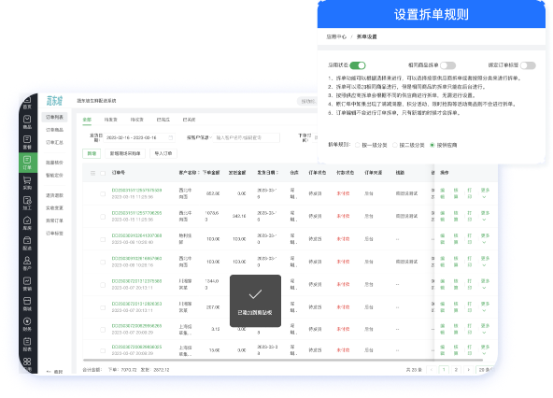
Task: Open the 财务 finance sidebar icon
Action: pyautogui.click(x=27, y=324)
